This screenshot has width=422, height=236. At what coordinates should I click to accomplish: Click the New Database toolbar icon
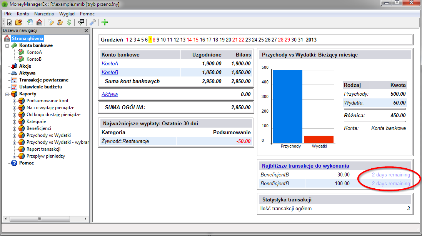click(10, 22)
